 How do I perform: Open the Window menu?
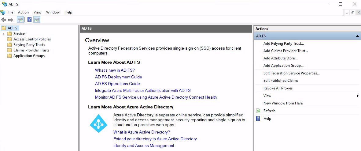pyautogui.click(x=53, y=12)
